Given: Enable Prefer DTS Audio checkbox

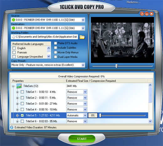Looking at the screenshot, I should tap(55, 43).
